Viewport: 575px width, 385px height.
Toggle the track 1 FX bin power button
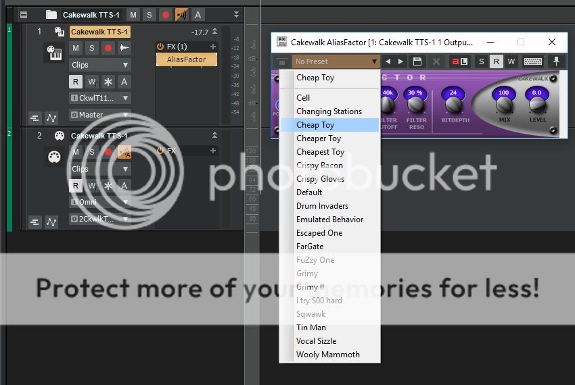[x=160, y=47]
